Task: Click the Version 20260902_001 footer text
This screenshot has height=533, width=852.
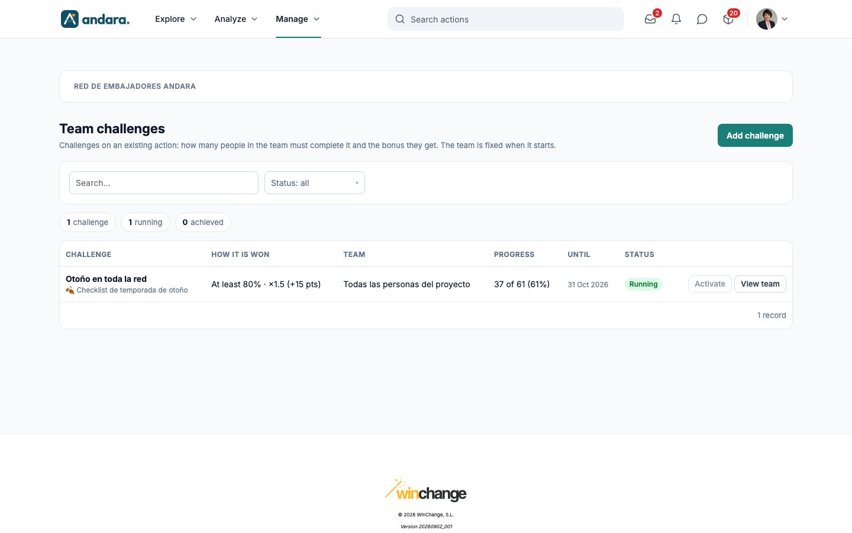Action: click(x=426, y=526)
